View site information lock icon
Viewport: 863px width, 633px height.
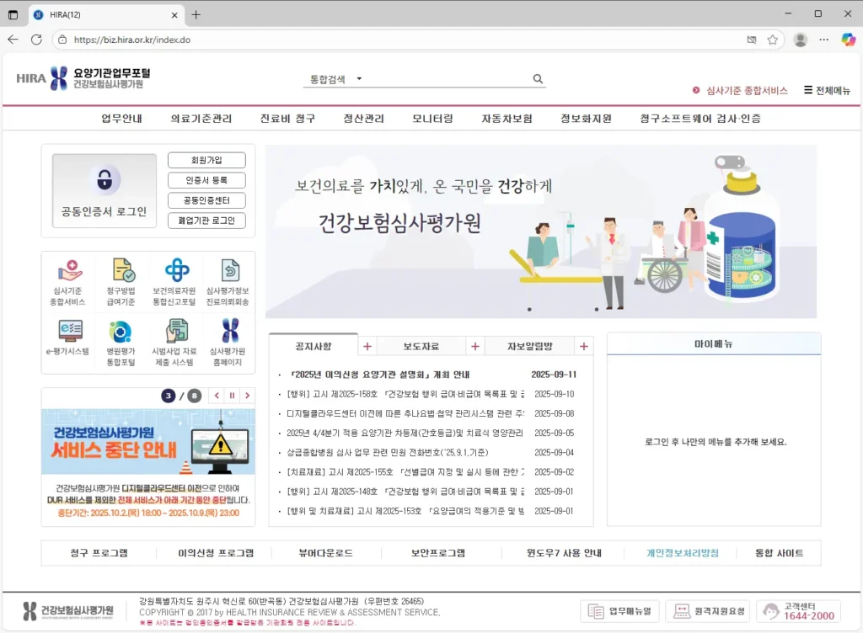[62, 40]
